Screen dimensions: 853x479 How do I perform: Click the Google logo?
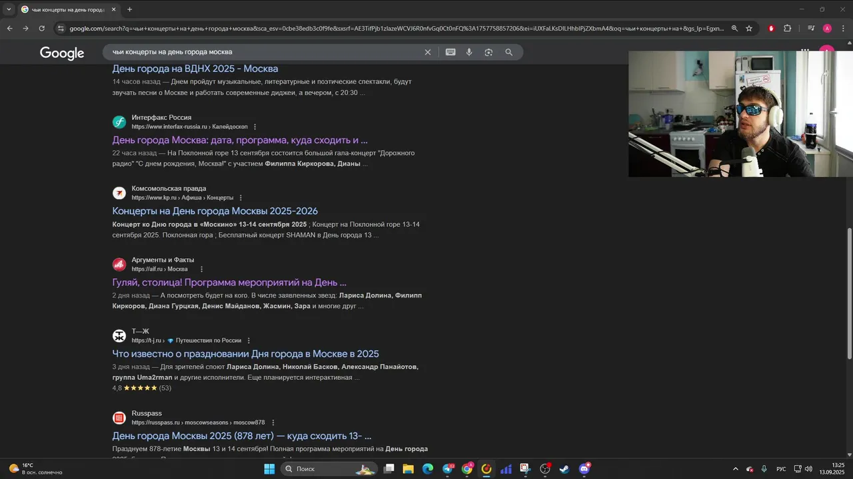62,53
